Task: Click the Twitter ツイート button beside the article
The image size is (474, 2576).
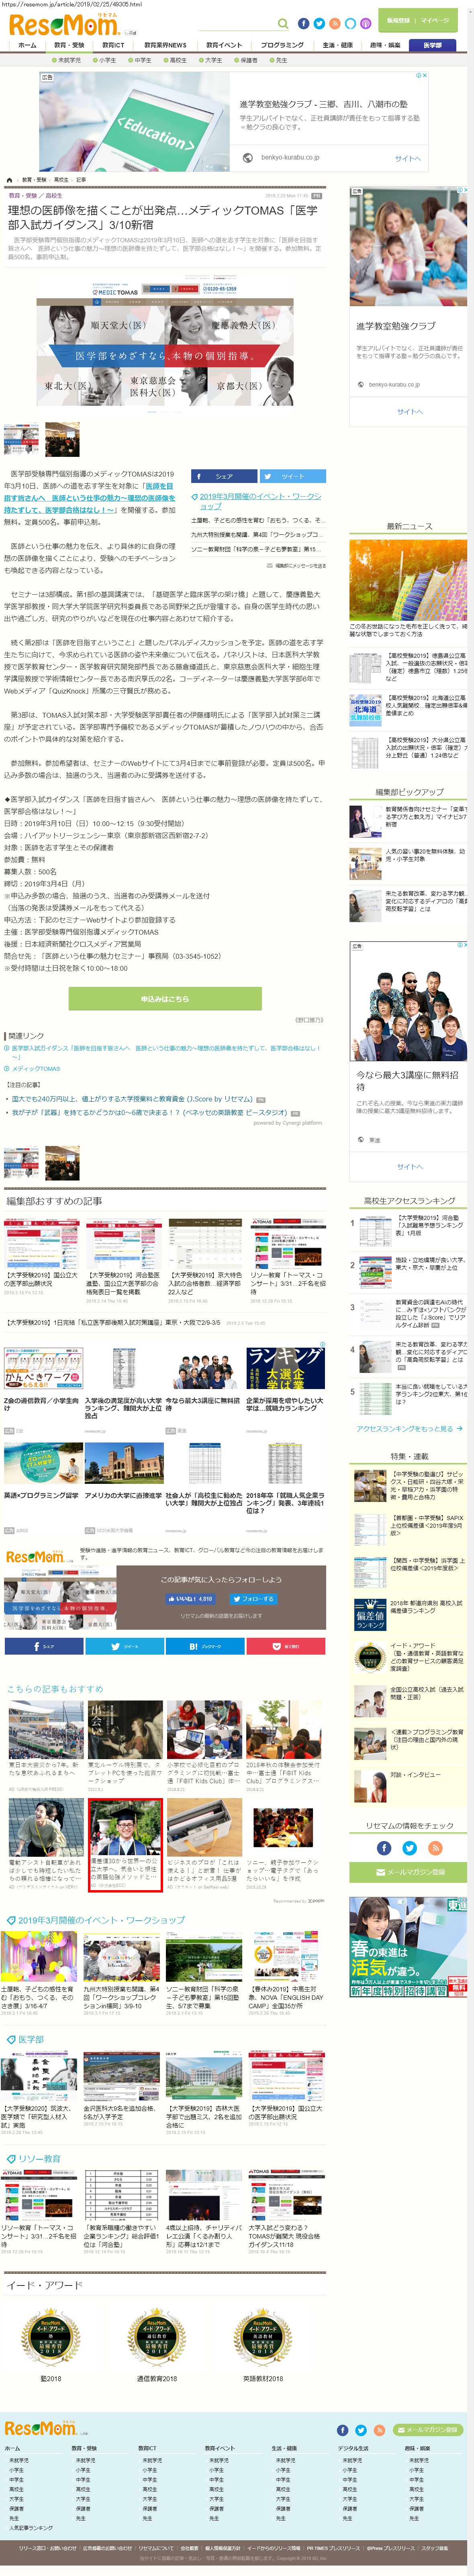Action: (293, 476)
